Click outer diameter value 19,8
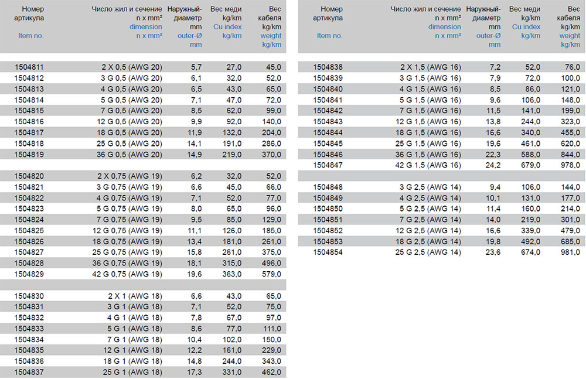This screenshot has width=586, height=379. point(493,241)
